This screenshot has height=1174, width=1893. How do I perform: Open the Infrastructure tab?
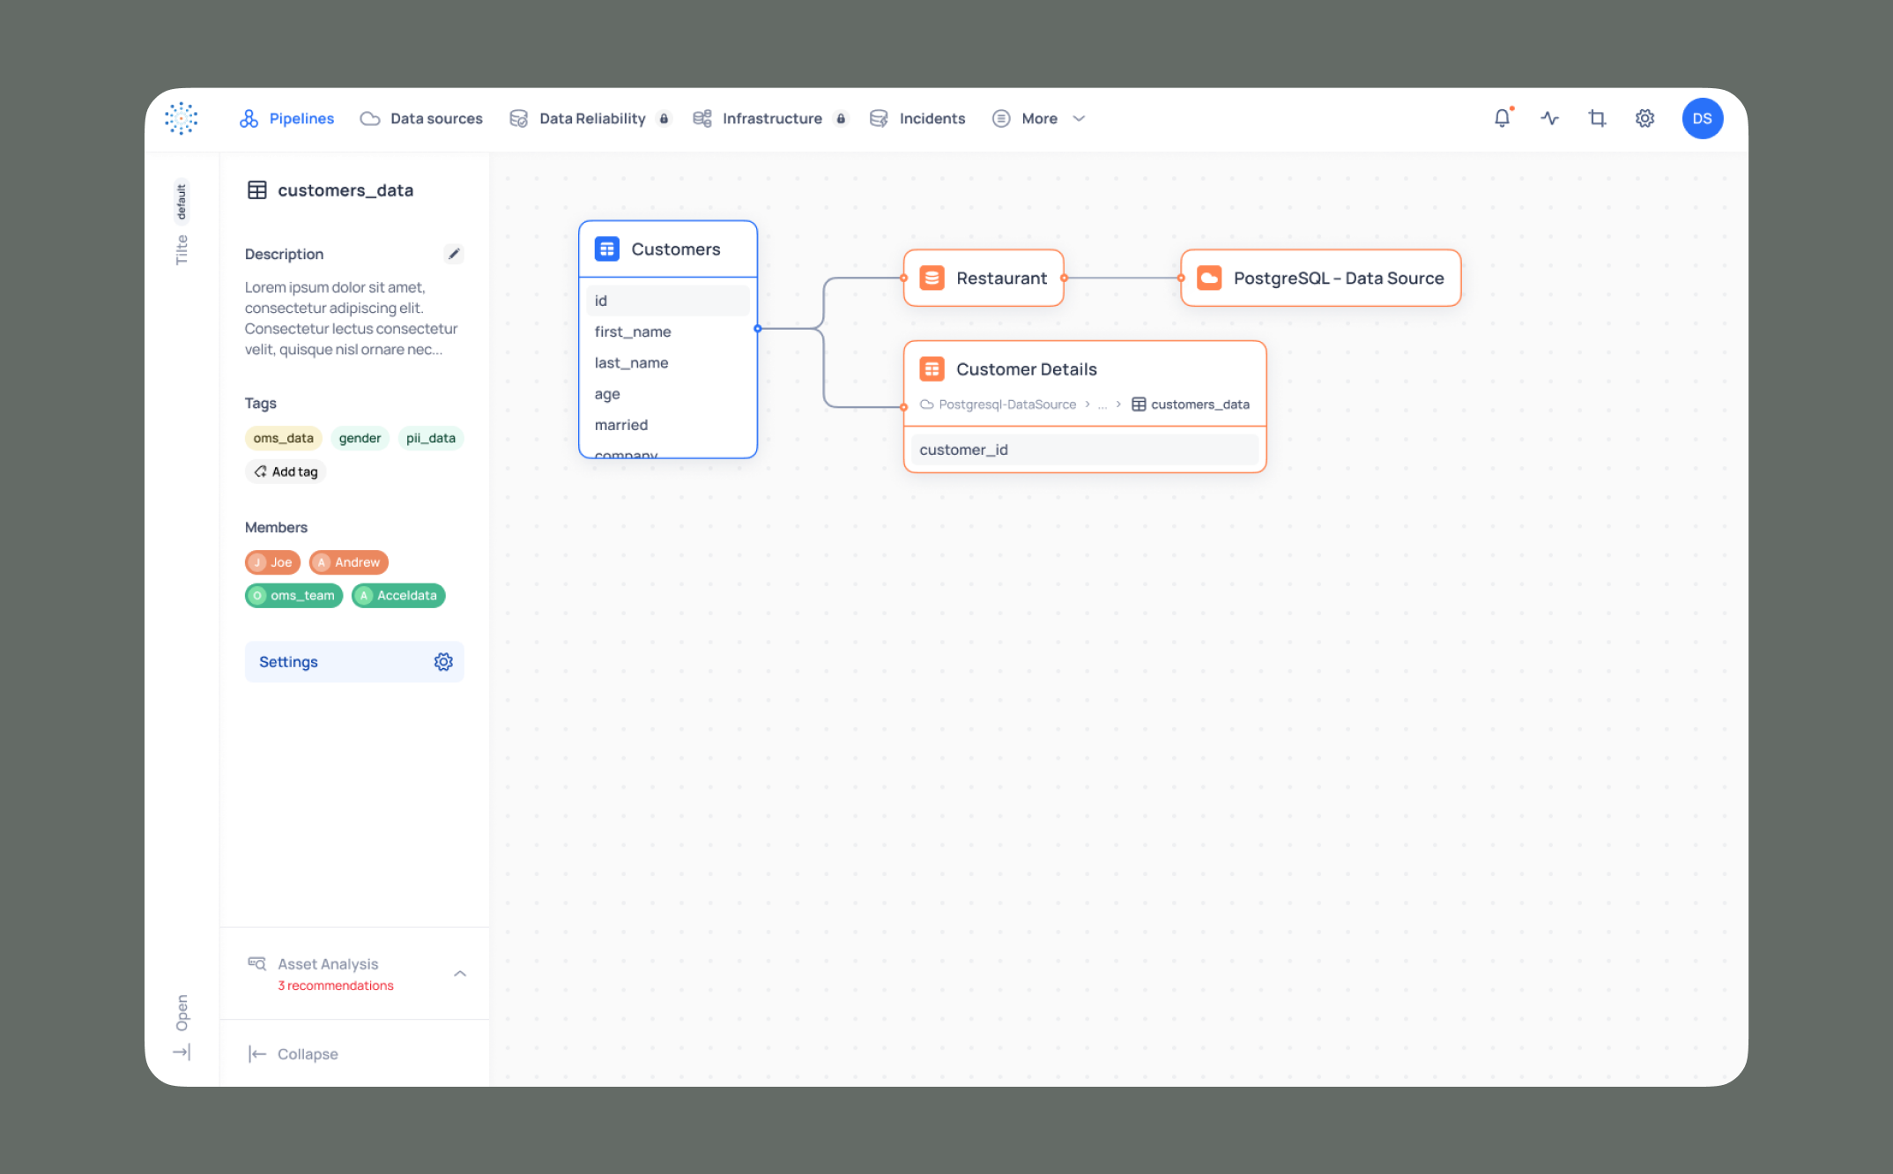(x=770, y=118)
